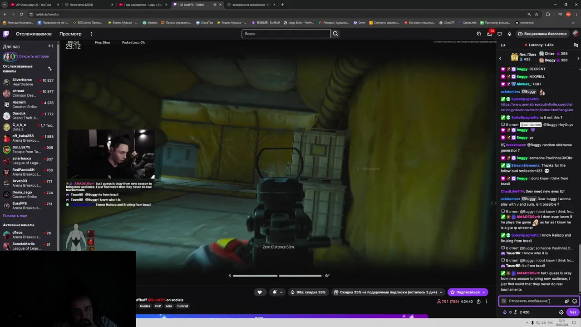Screen dimensions: 581x327
Task: Show previous gift leaderboard entry
Action: tap(500, 59)
